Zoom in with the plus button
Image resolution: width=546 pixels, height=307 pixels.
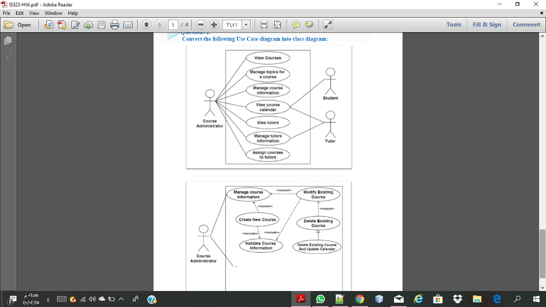tap(214, 25)
